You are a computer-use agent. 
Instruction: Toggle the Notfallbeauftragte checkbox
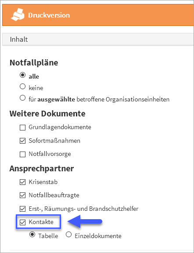click(x=22, y=195)
